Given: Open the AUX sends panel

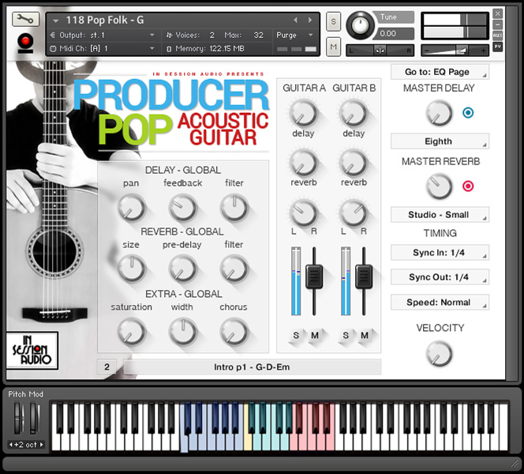Looking at the screenshot, I should click(498, 35).
